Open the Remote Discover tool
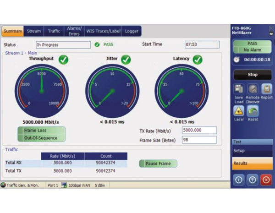 click(253, 89)
